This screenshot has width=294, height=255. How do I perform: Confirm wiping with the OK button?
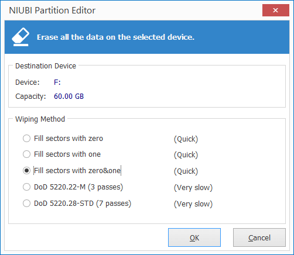tap(194, 237)
